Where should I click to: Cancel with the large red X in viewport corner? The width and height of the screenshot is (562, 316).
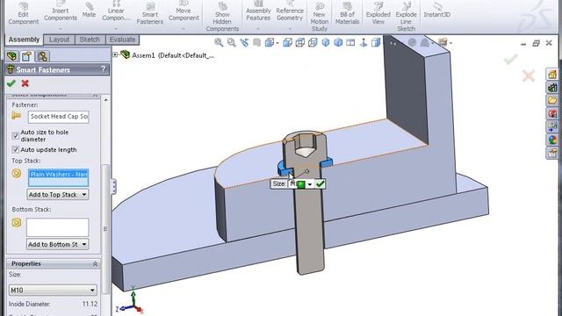(529, 76)
